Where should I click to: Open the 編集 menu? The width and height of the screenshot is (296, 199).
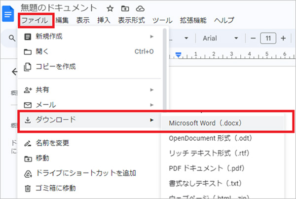click(x=62, y=20)
